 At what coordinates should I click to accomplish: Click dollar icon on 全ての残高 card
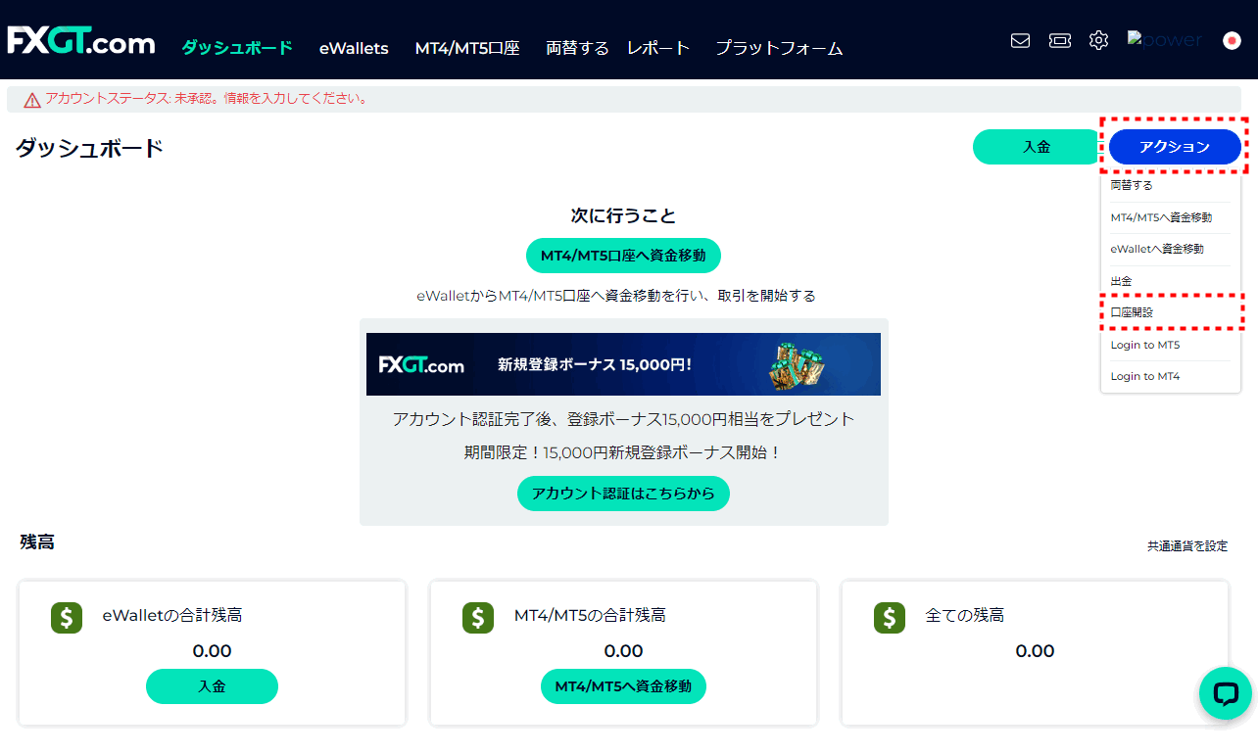coord(890,617)
